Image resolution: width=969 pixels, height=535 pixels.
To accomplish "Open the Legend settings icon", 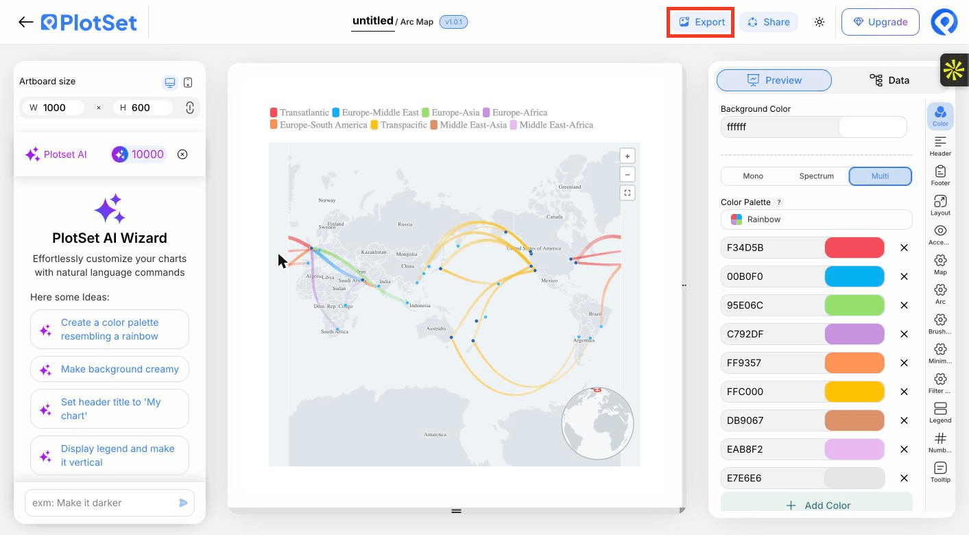I will click(x=940, y=412).
